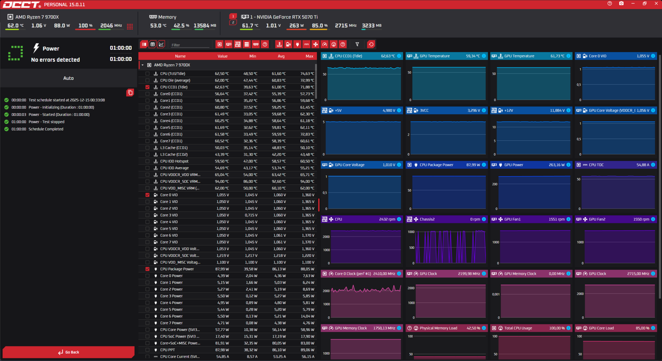
Task: Check the Core 1 VID checkbox
Action: click(148, 202)
